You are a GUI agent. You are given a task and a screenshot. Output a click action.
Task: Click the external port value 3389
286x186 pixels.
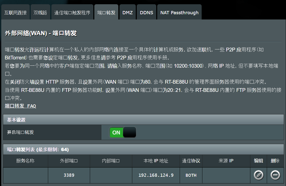pyautogui.click(x=69, y=175)
